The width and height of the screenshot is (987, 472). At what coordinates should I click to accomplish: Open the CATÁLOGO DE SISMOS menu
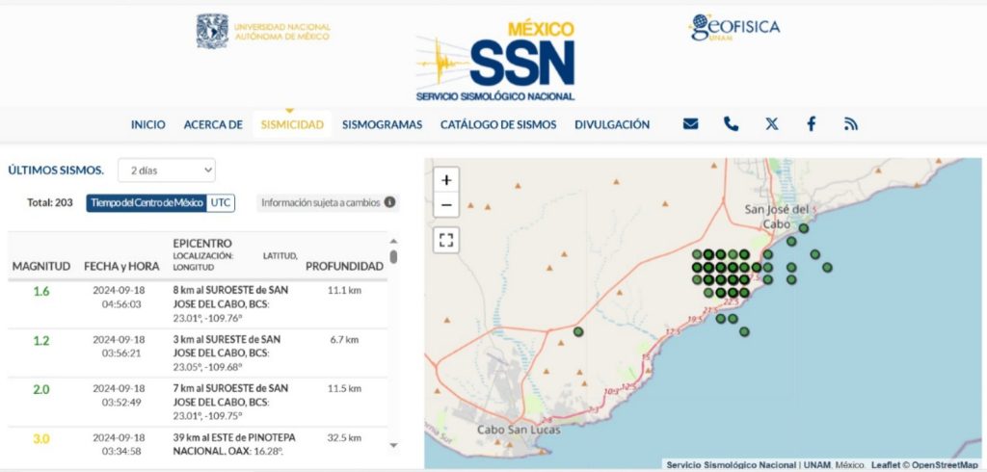(498, 124)
